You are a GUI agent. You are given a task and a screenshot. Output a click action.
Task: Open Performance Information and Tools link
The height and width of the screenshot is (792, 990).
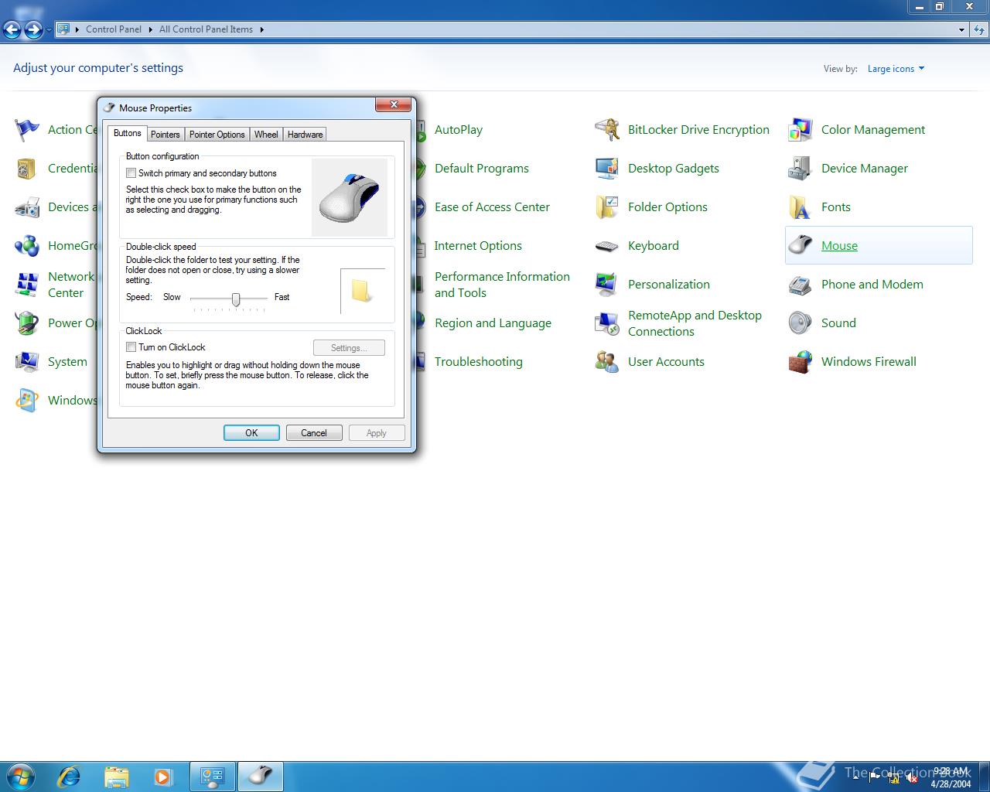point(502,285)
